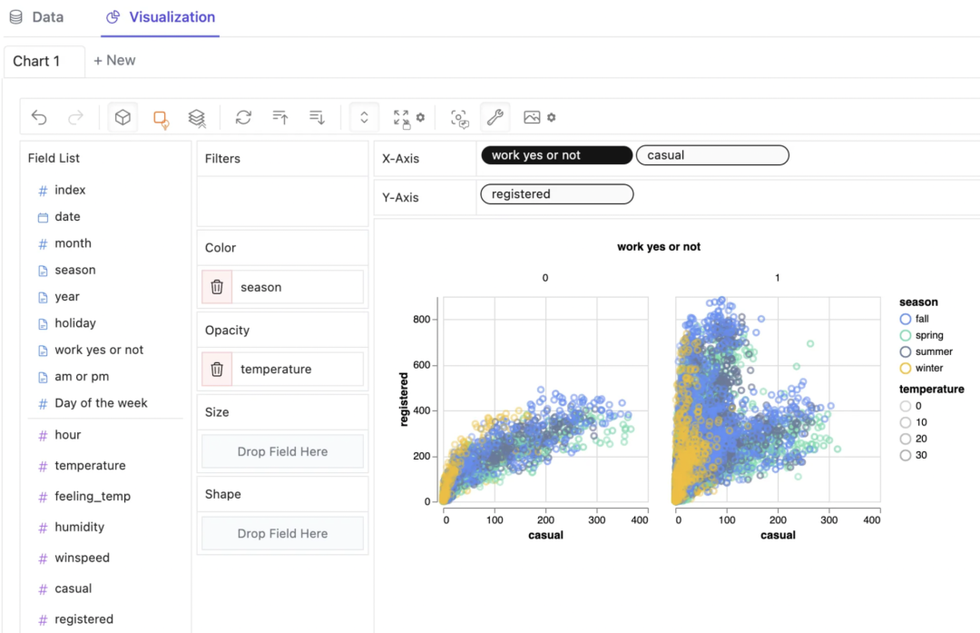
Task: Click the summer legend entry
Action: point(926,351)
